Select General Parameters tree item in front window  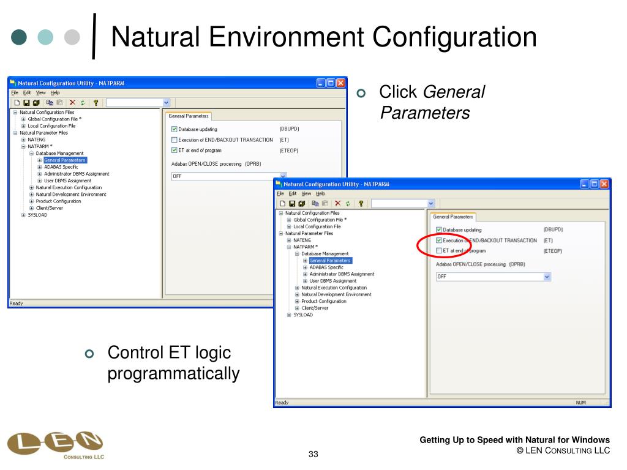pos(330,261)
